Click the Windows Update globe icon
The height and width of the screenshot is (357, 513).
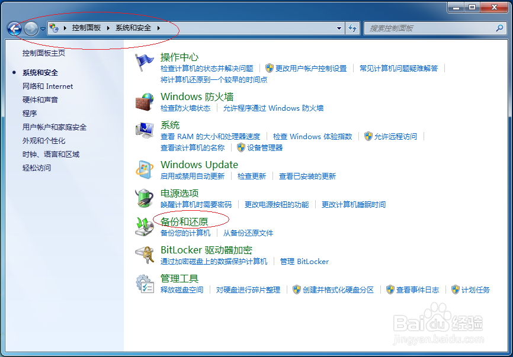pyautogui.click(x=144, y=170)
